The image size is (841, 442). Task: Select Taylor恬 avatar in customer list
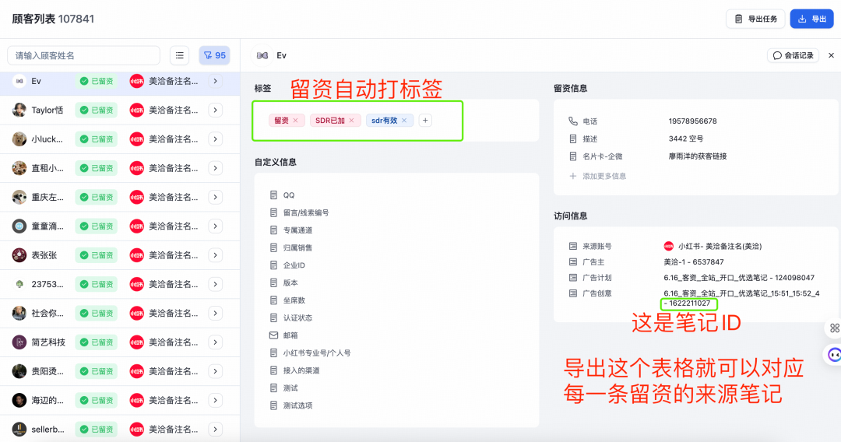click(x=19, y=110)
